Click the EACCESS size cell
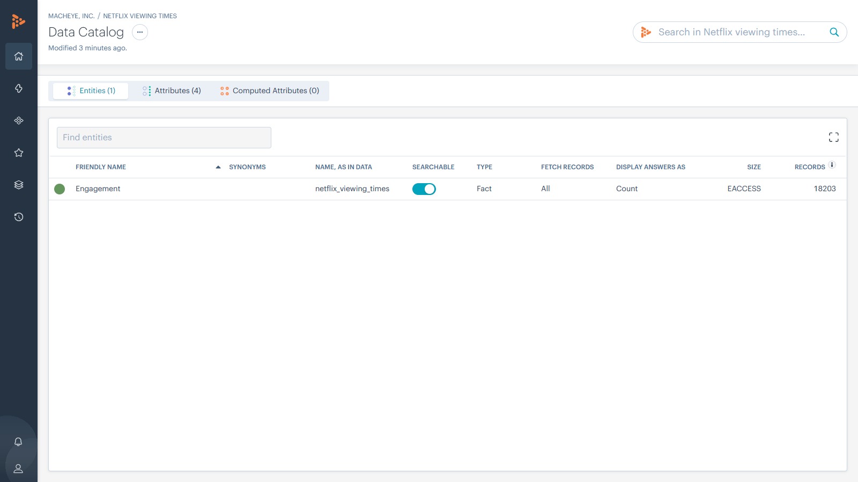This screenshot has height=482, width=858. click(x=744, y=189)
